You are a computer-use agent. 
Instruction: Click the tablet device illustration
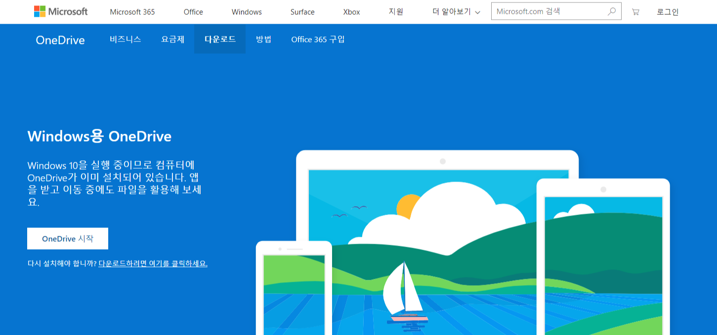pos(603,257)
